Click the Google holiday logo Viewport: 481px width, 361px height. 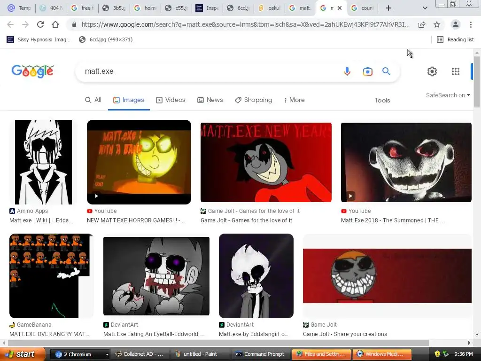(32, 71)
